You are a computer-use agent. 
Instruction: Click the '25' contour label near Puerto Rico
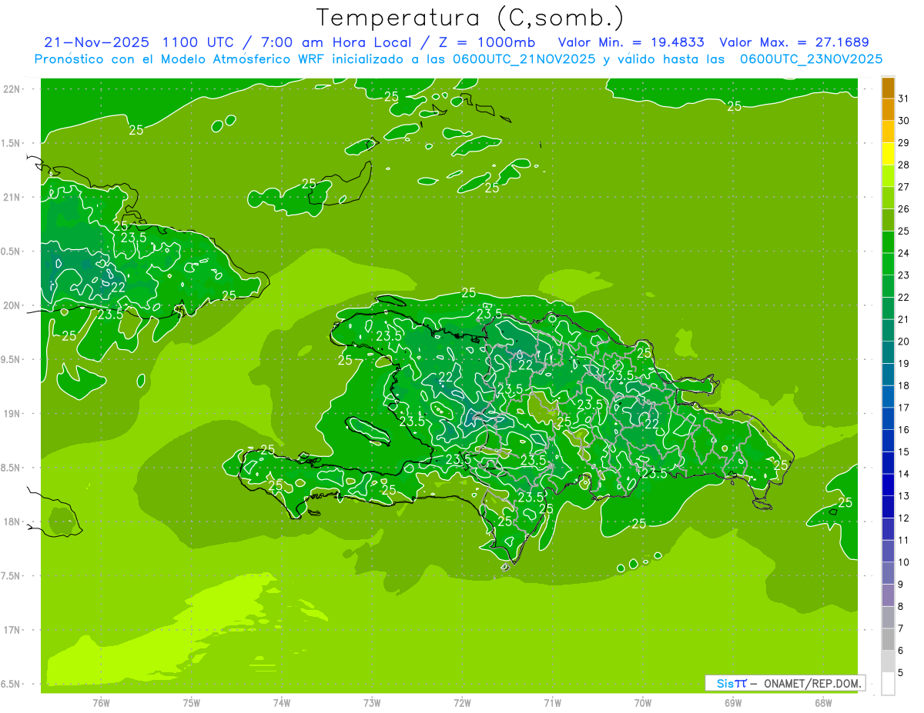click(x=845, y=502)
